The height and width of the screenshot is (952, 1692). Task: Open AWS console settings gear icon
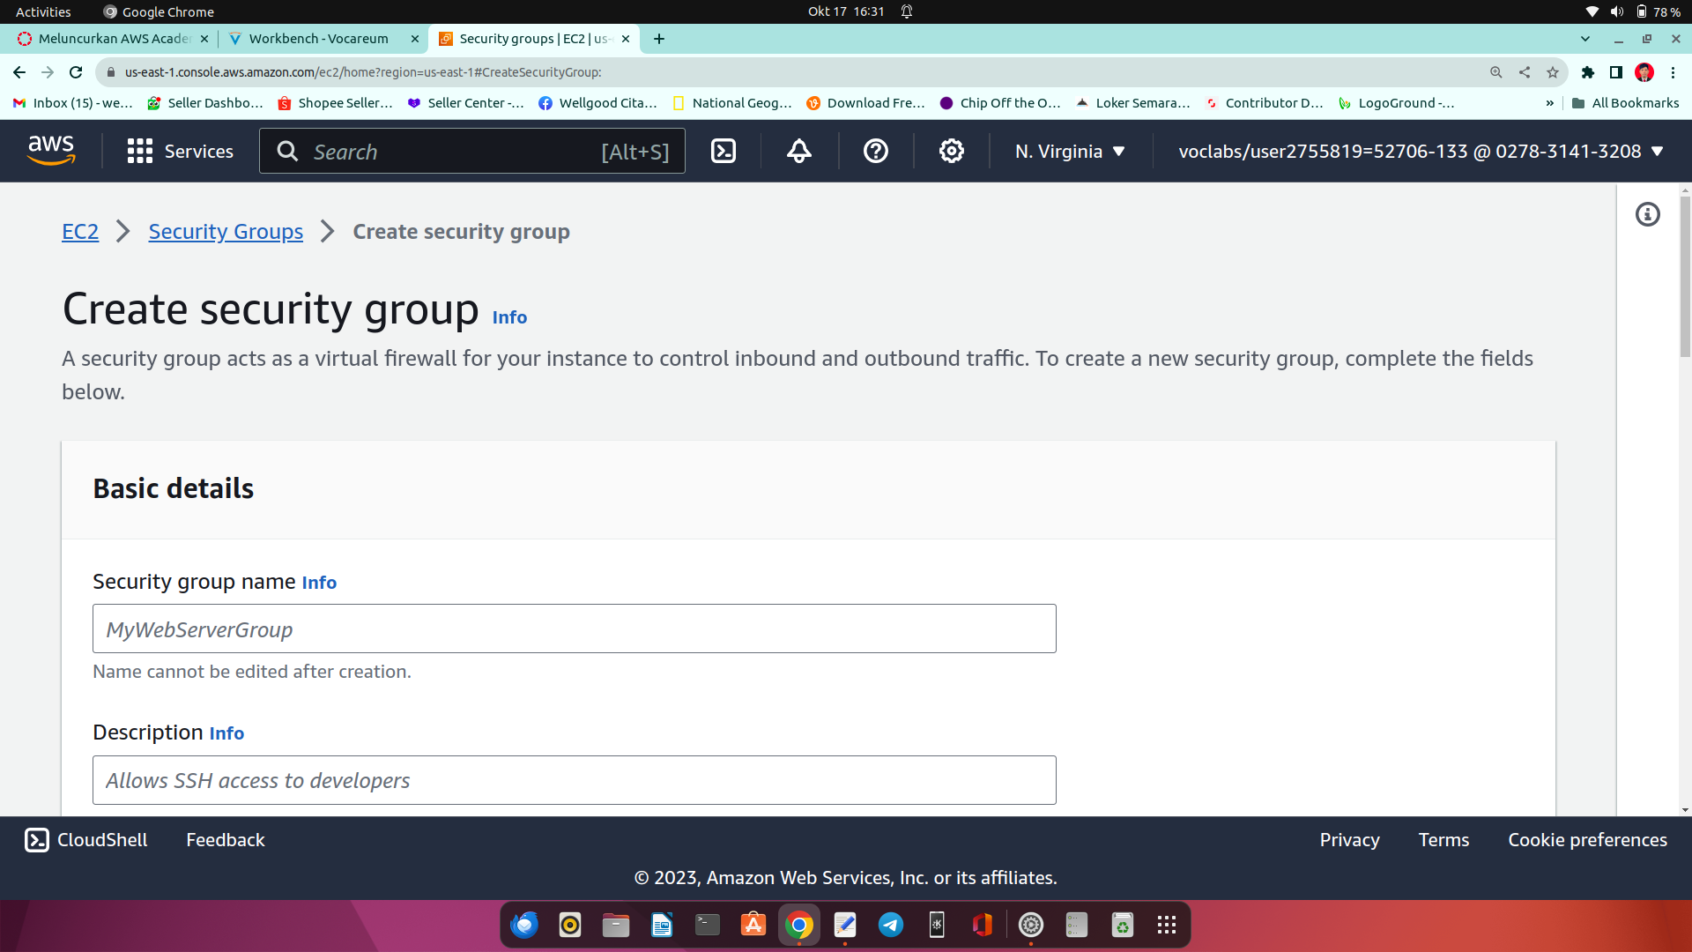(951, 152)
